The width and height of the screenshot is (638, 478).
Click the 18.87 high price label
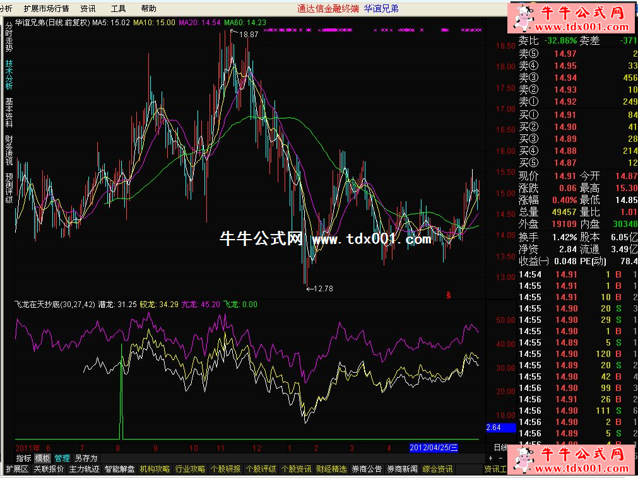pyautogui.click(x=249, y=35)
